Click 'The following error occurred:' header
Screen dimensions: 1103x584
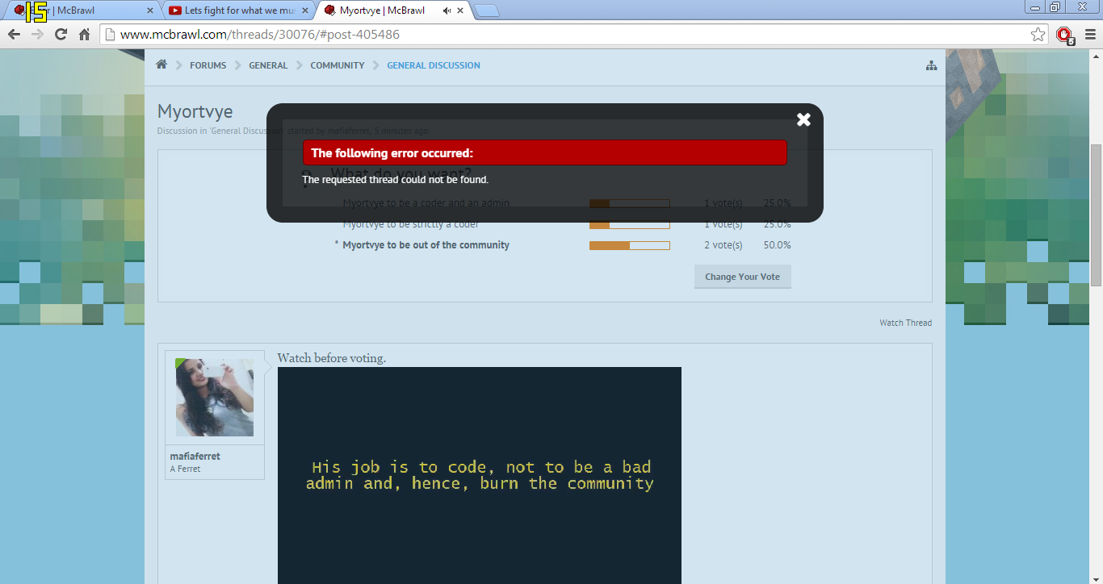coord(392,153)
